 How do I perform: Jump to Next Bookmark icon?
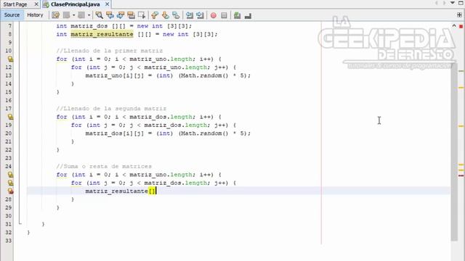tap(166, 15)
